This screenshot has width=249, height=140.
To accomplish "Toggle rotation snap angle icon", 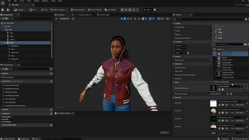I will click(150, 19).
